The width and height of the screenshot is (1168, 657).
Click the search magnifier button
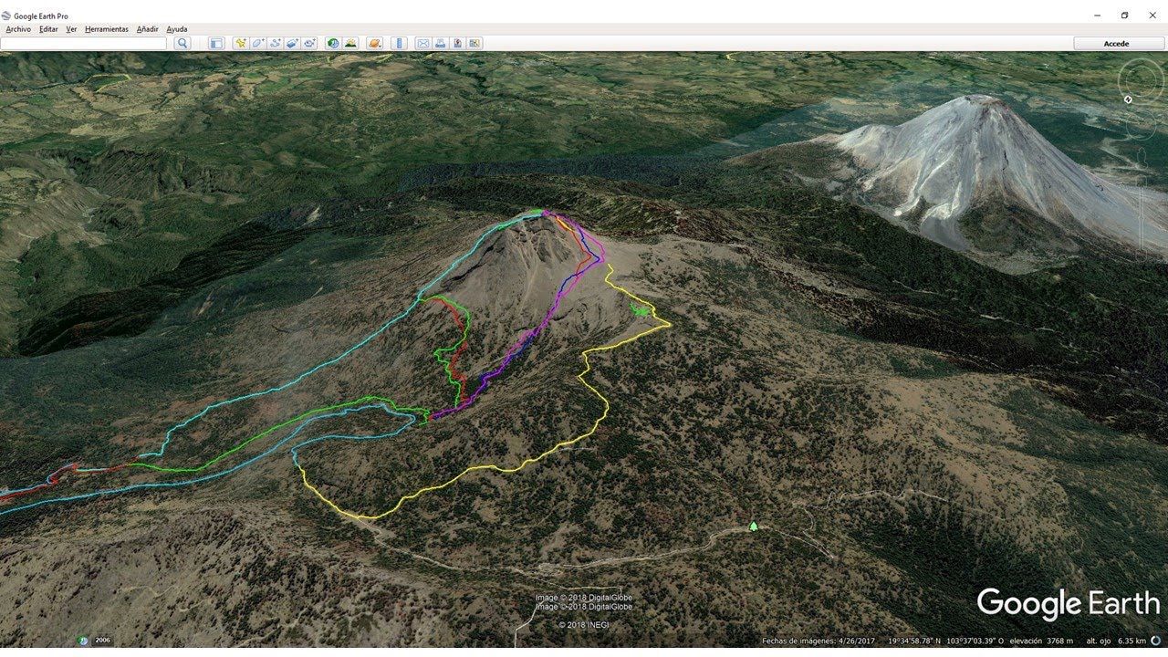tap(182, 43)
